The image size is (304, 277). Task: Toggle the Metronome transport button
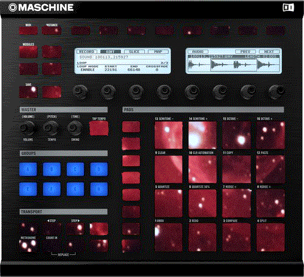point(28,246)
